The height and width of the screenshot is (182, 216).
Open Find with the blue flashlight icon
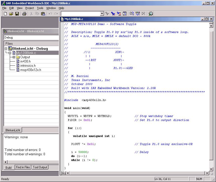pyautogui.click(x=113, y=13)
